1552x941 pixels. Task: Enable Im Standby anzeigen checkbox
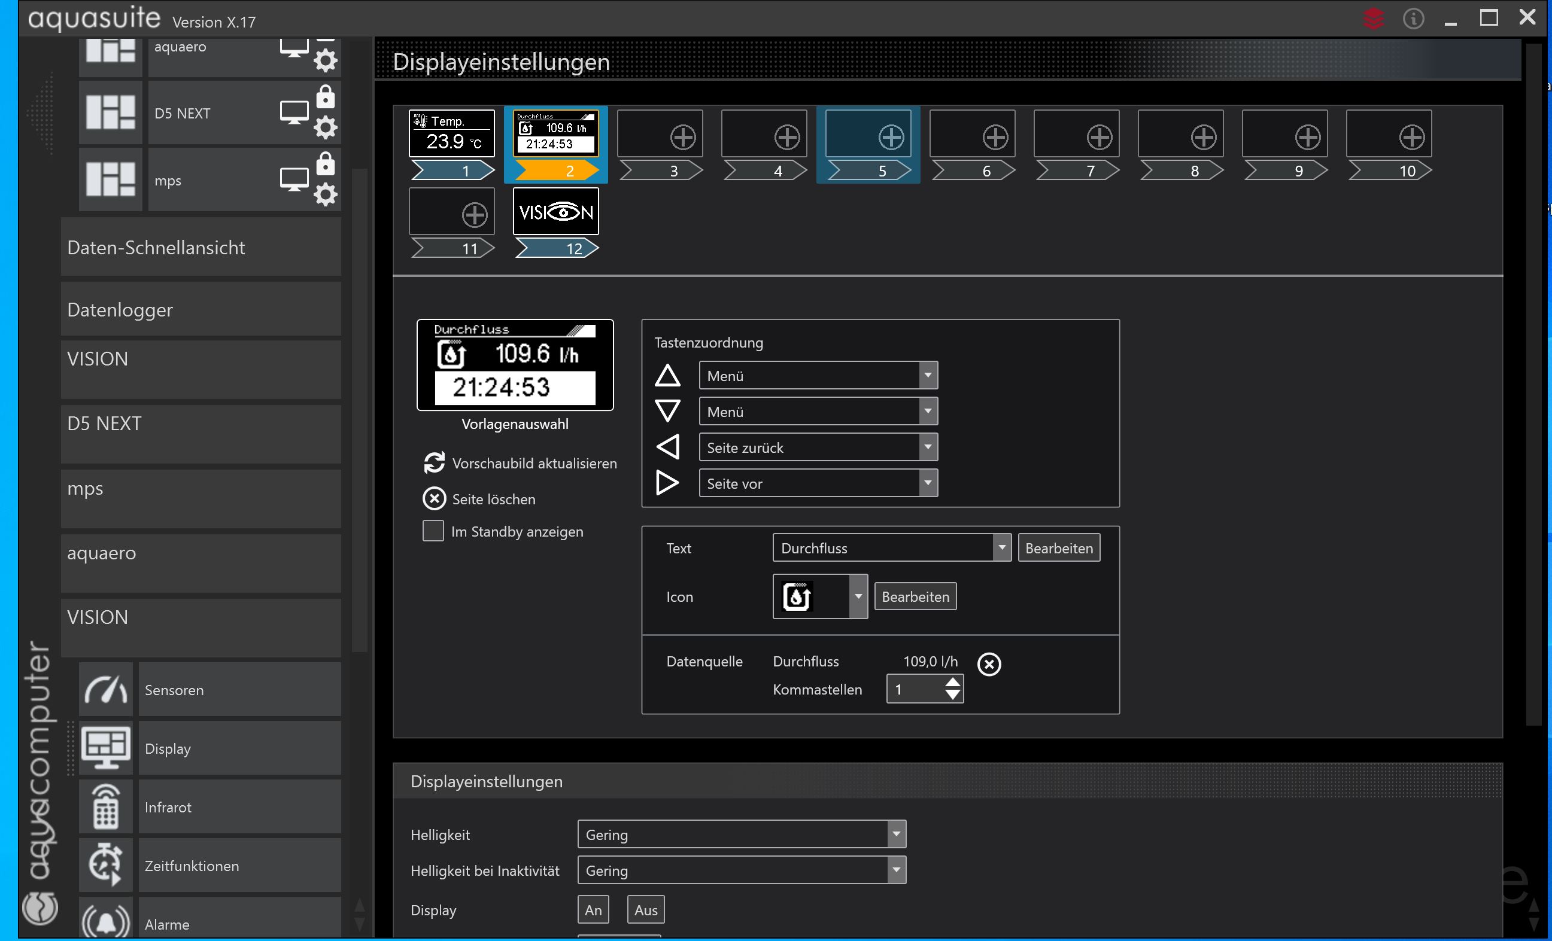pos(433,531)
